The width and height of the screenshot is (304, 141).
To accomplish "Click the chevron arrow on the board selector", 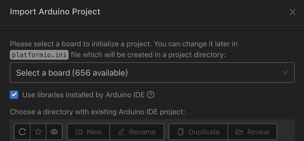I will 285,73.
